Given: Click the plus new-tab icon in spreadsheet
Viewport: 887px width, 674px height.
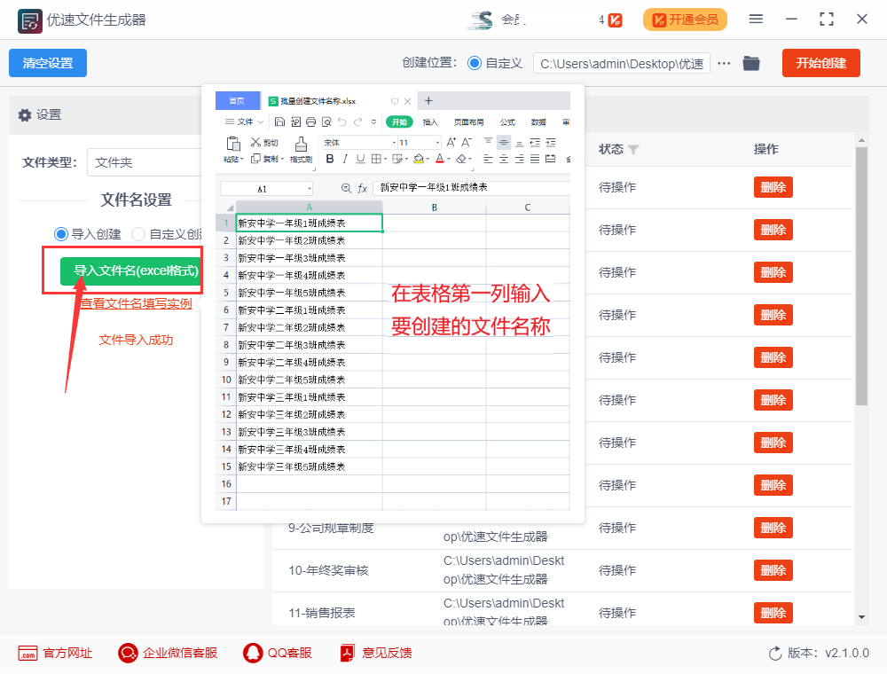Looking at the screenshot, I should click(428, 100).
